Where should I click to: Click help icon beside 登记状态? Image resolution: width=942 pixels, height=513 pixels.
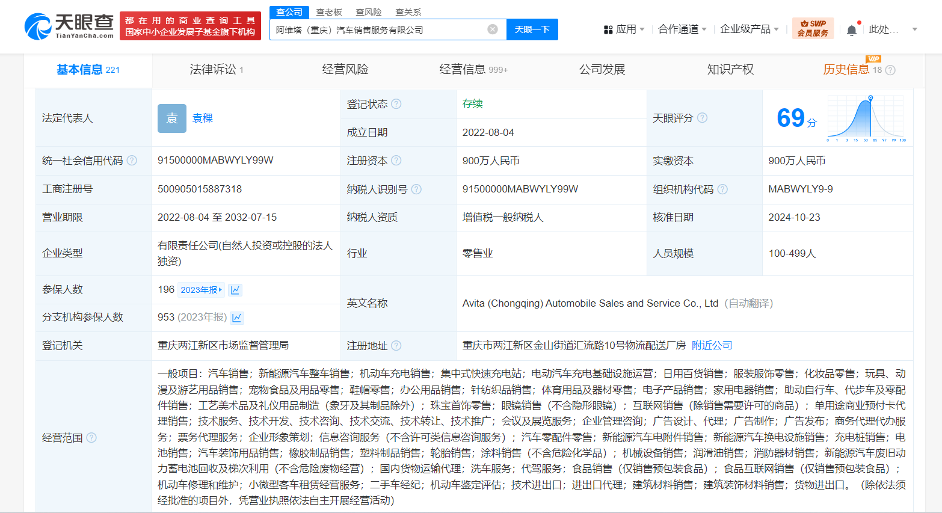[x=396, y=104]
